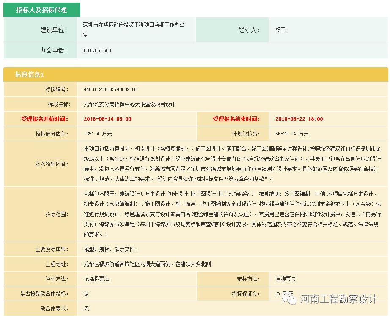Select the 主要投标成果 label
This screenshot has width=390, height=316.
tap(52, 249)
